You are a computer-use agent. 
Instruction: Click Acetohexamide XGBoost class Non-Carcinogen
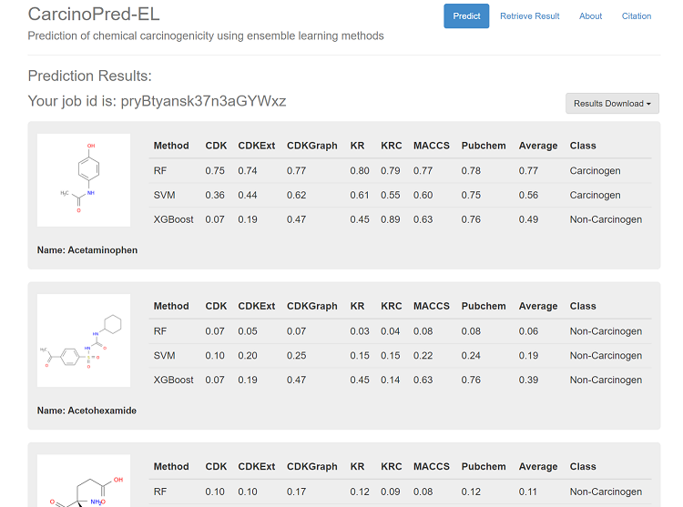point(606,380)
